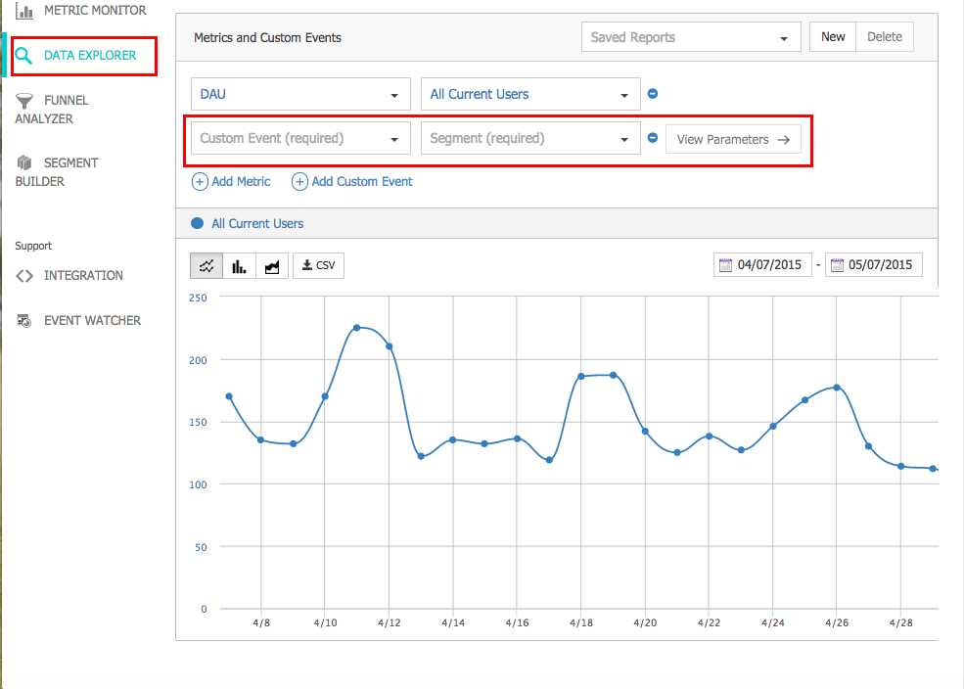Remove the Custom Event row
Screen dimensions: 964x689
click(x=653, y=138)
